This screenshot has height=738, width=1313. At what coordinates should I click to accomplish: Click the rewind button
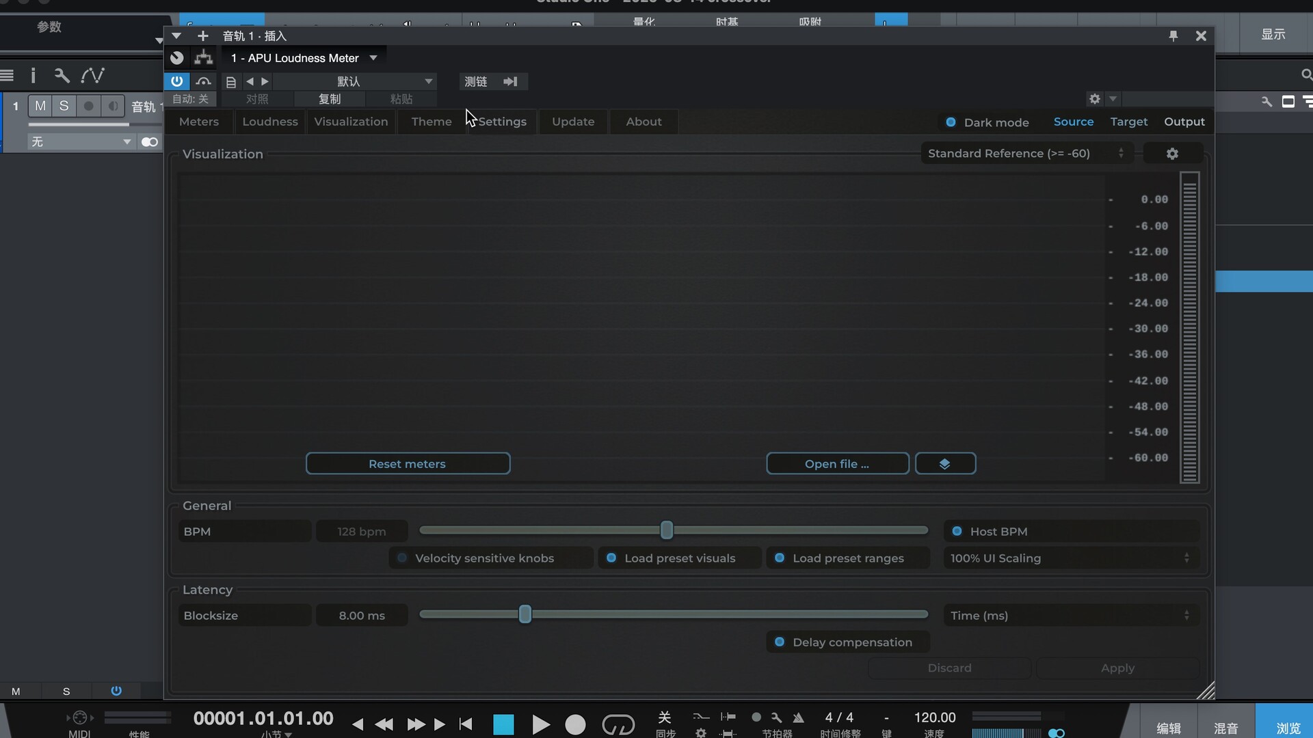tap(384, 724)
